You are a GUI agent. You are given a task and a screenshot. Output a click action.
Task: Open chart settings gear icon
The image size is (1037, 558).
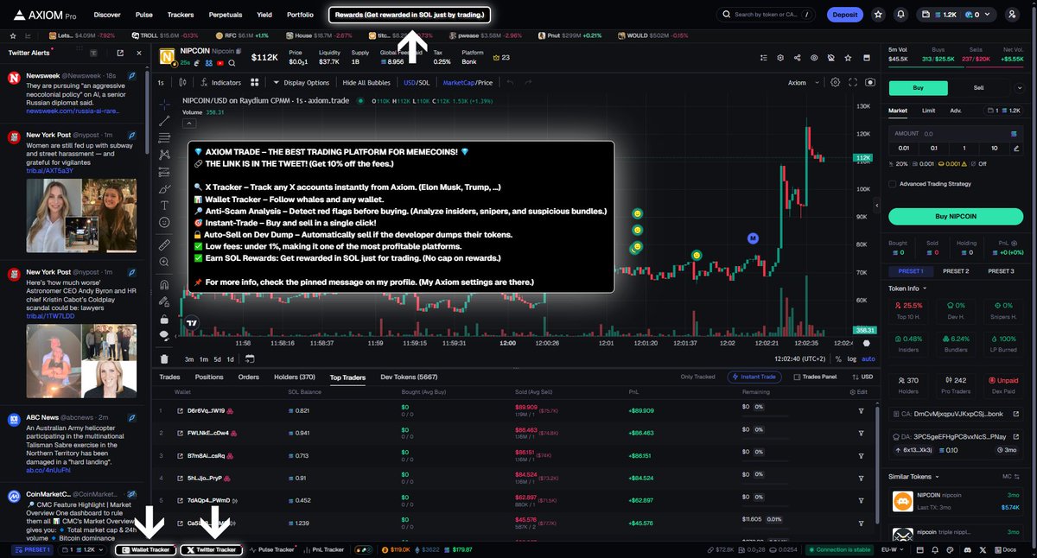pos(835,82)
